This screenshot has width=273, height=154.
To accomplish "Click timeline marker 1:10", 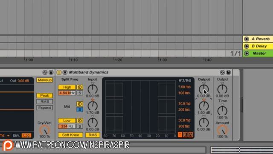I will [74, 60].
